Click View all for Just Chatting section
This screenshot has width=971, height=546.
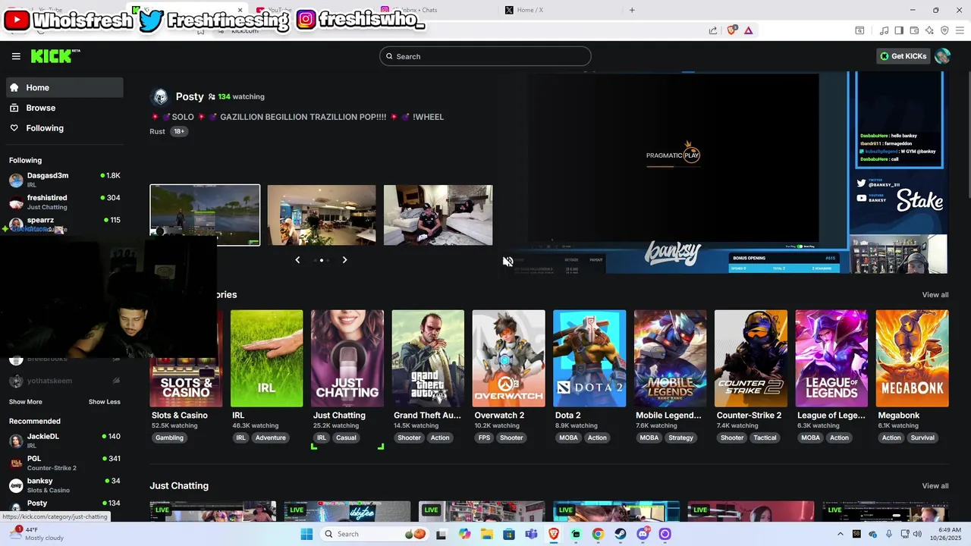click(935, 485)
